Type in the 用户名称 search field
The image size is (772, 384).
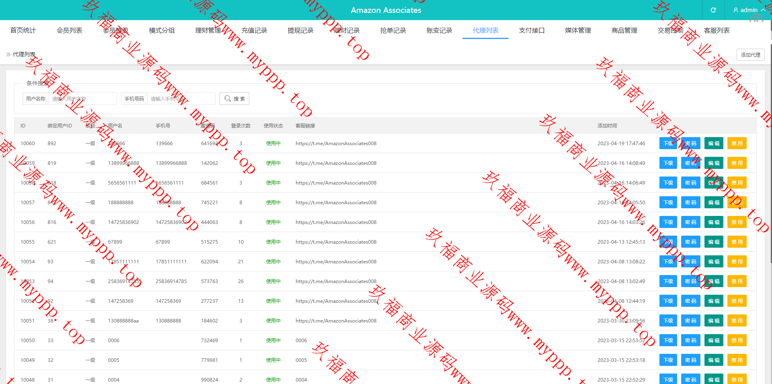(82, 99)
